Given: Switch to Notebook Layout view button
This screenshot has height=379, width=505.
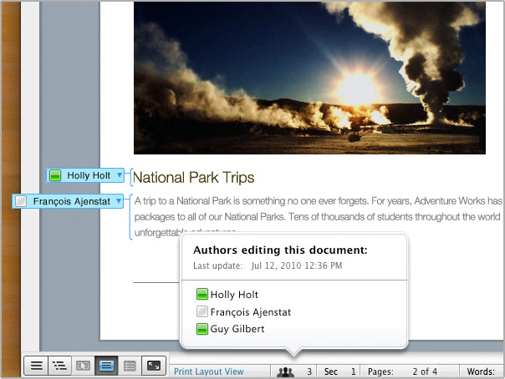Looking at the screenshot, I should 130,366.
